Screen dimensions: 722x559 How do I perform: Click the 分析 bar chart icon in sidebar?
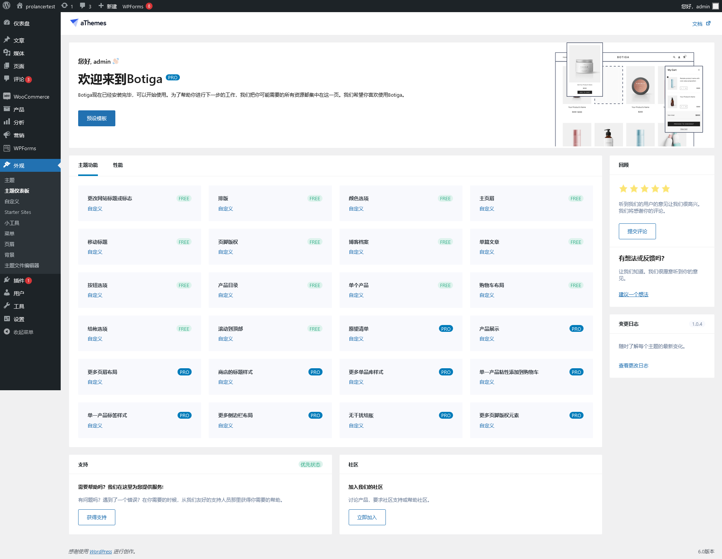(x=7, y=122)
